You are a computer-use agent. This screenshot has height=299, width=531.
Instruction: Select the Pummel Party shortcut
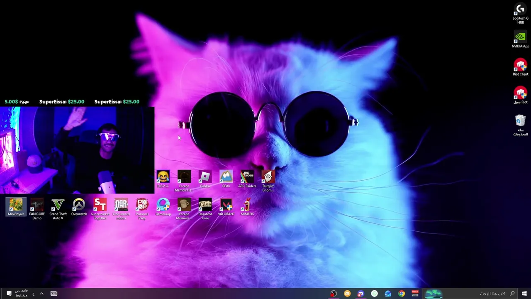click(x=142, y=209)
